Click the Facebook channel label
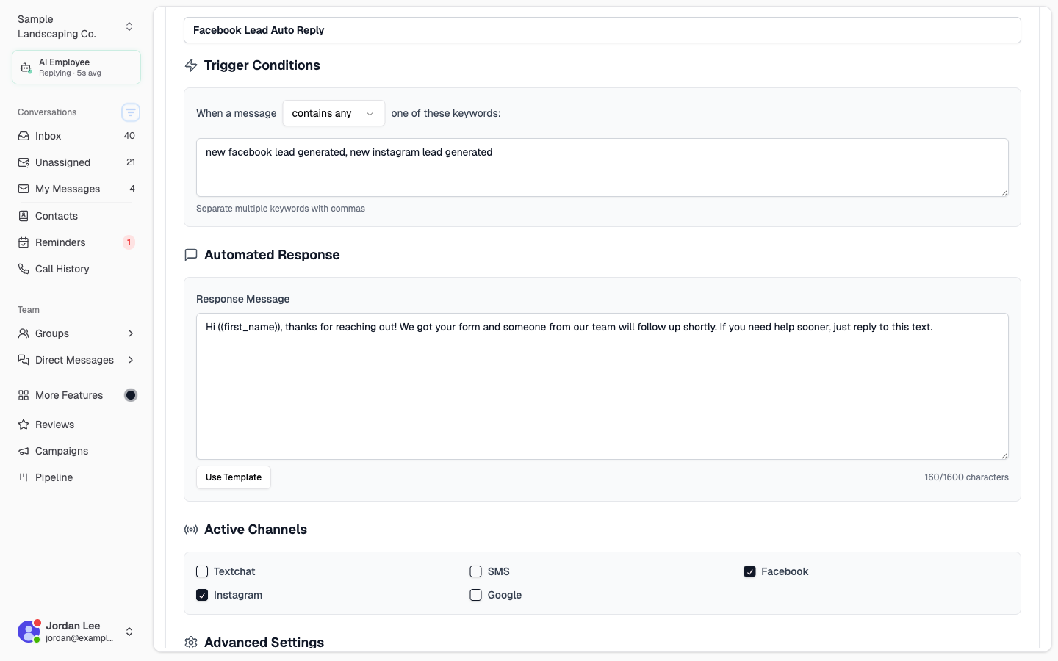 (785, 571)
